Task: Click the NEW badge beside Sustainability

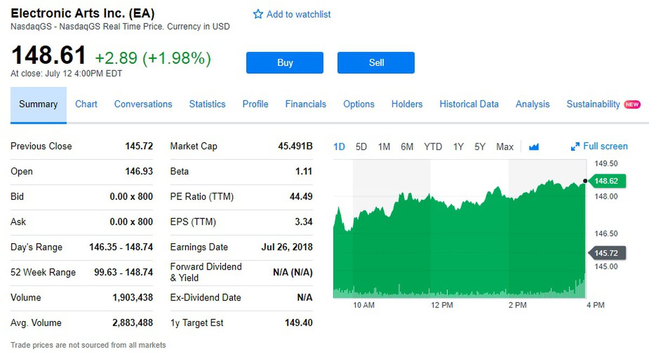Action: click(632, 104)
